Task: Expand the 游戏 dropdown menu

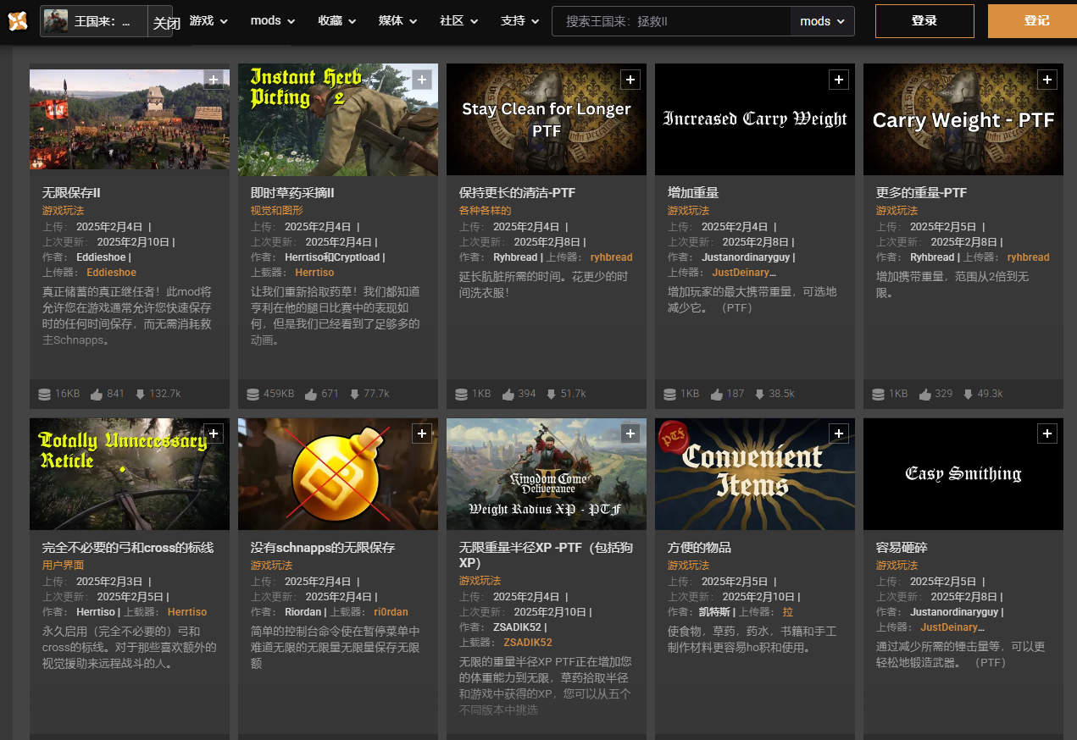Action: pos(208,21)
